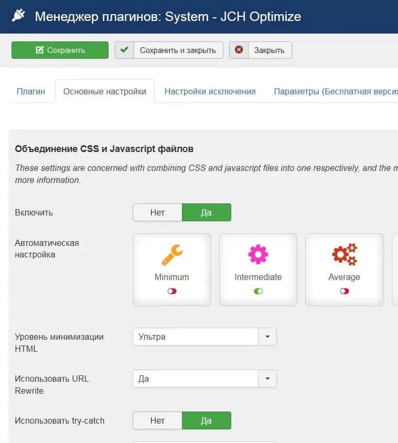Click the red X close icon
This screenshot has width=398, height=443.
click(x=239, y=50)
